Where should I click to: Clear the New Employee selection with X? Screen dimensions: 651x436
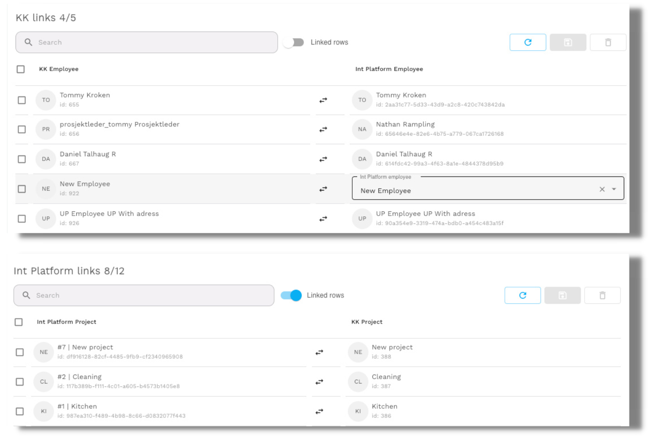(602, 189)
